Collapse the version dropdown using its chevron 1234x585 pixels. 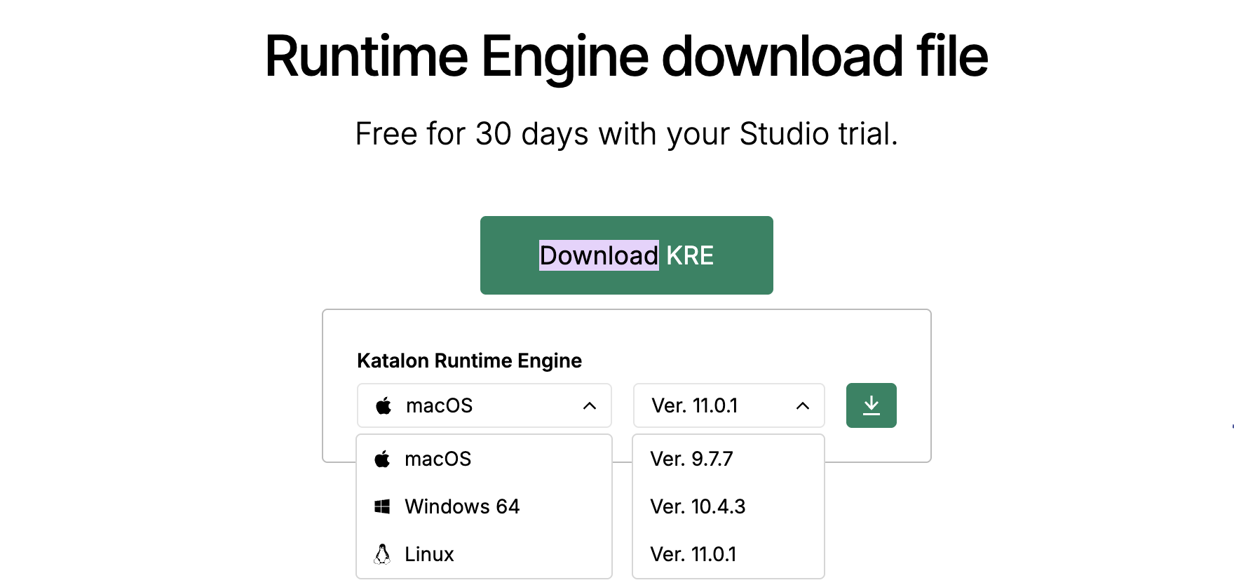click(803, 405)
